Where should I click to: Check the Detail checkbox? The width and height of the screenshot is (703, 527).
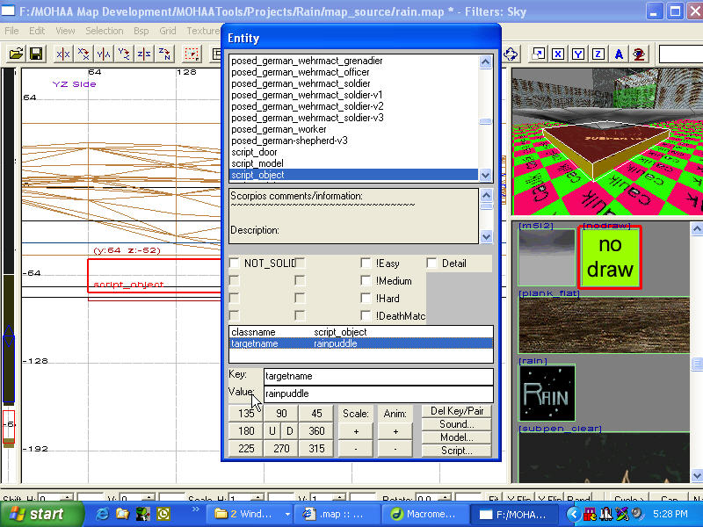(432, 263)
